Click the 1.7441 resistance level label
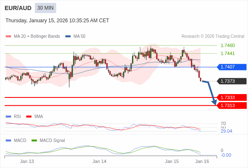The image size is (248, 168). (227, 53)
